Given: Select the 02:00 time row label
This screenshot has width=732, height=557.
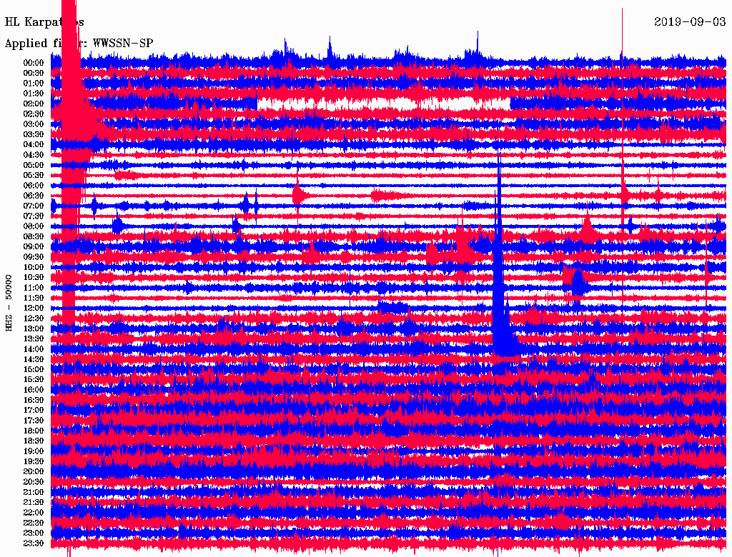Looking at the screenshot, I should click(34, 104).
